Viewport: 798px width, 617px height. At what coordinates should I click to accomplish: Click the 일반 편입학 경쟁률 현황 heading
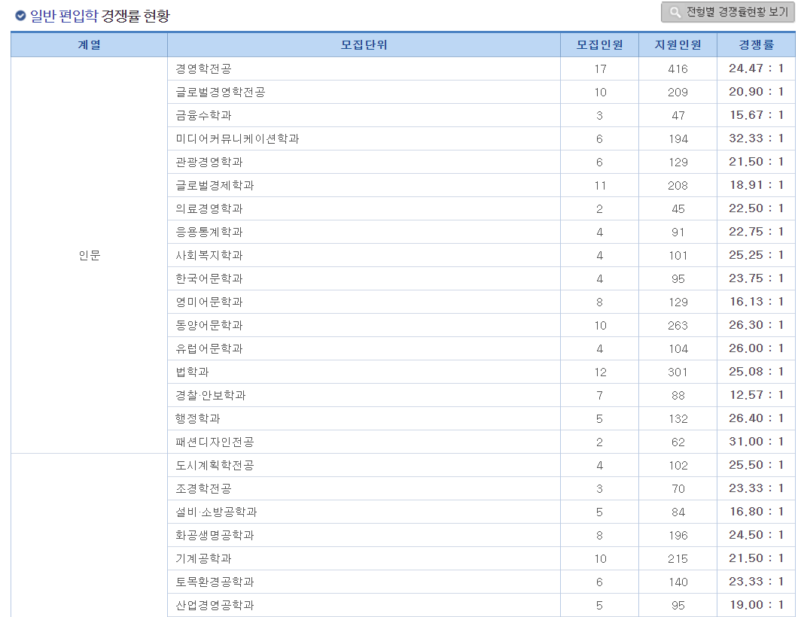click(99, 16)
